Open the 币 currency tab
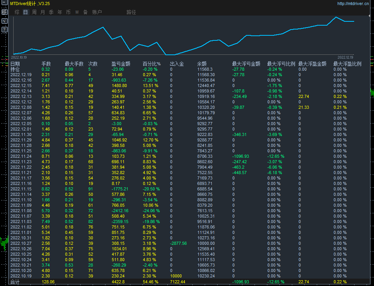 [x=68, y=12]
